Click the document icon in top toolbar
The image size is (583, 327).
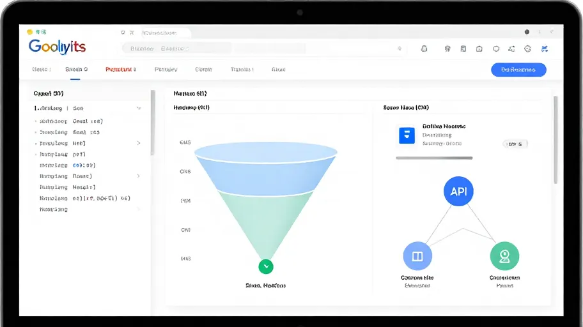[463, 49]
